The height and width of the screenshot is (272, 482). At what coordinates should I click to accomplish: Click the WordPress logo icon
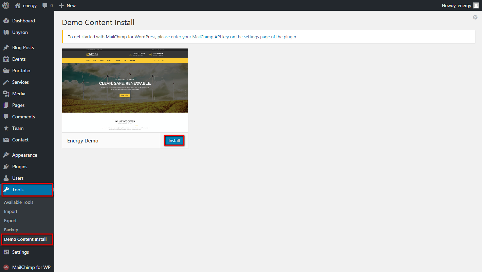[x=6, y=5]
